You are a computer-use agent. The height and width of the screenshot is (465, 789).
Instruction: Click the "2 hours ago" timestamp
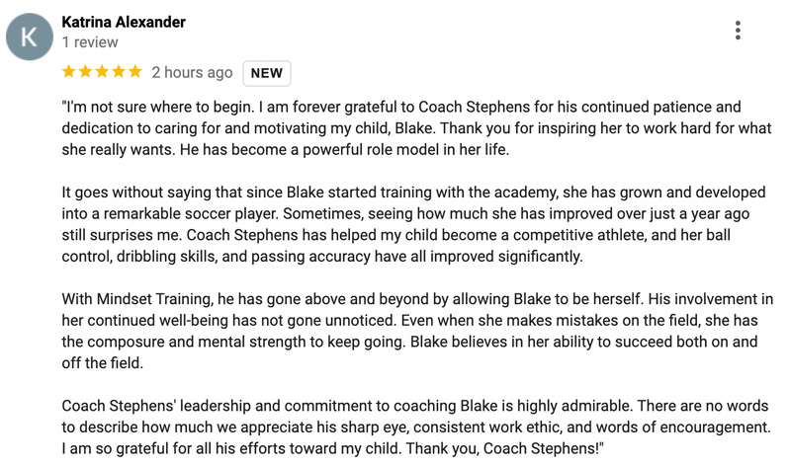pyautogui.click(x=192, y=72)
